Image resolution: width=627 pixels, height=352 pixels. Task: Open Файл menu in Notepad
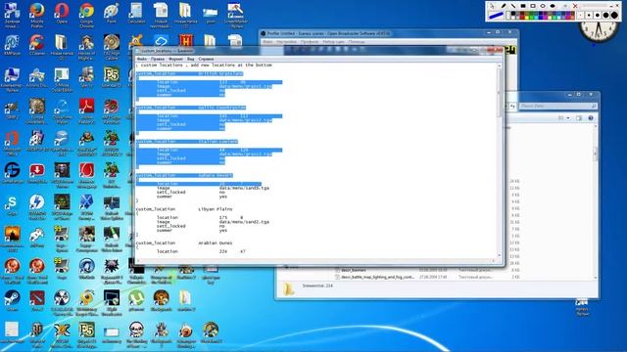point(141,59)
